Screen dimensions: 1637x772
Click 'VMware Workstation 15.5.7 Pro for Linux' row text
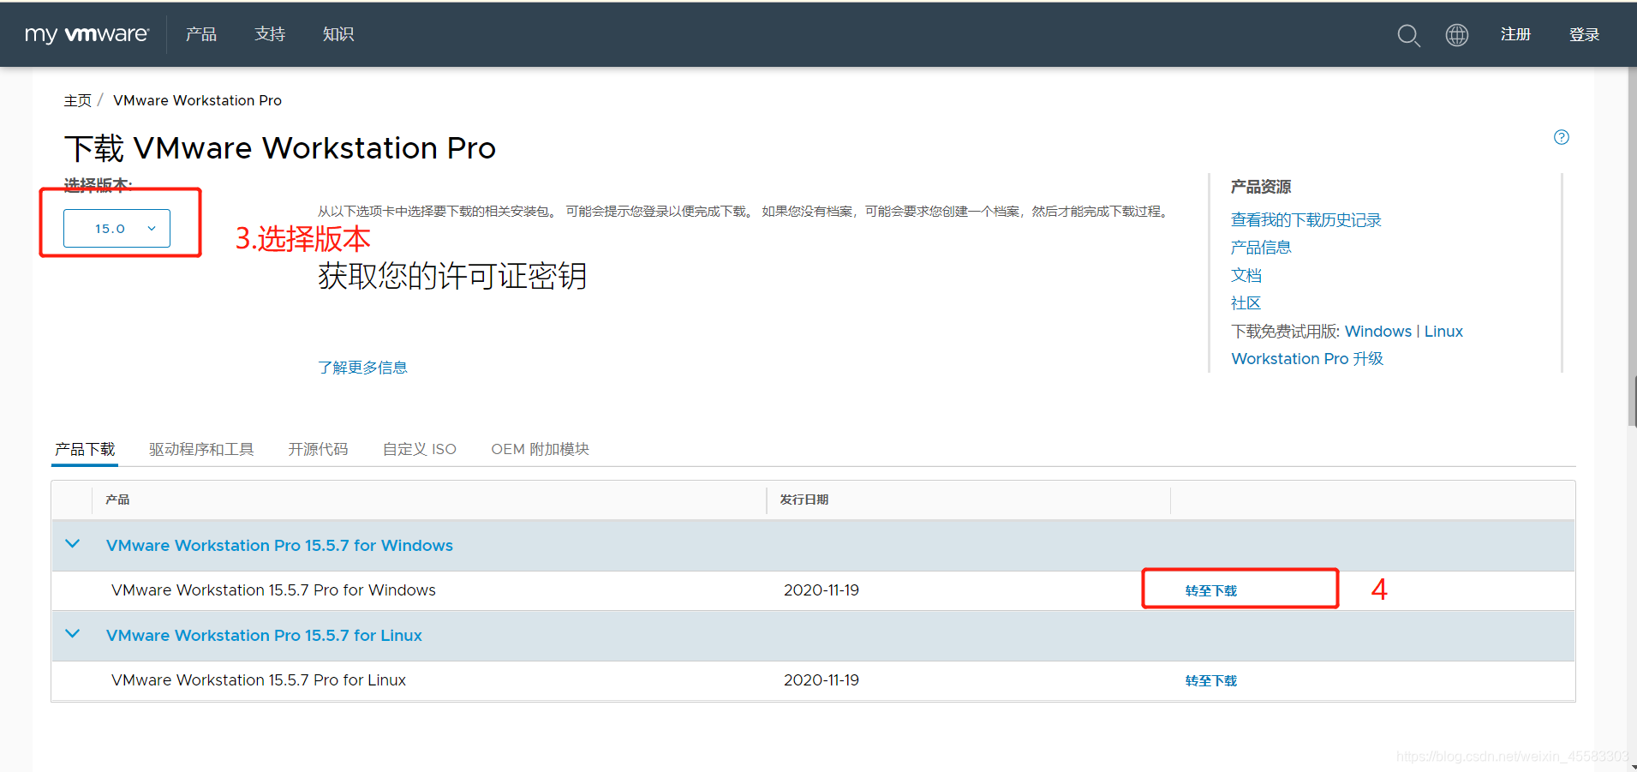pyautogui.click(x=259, y=680)
